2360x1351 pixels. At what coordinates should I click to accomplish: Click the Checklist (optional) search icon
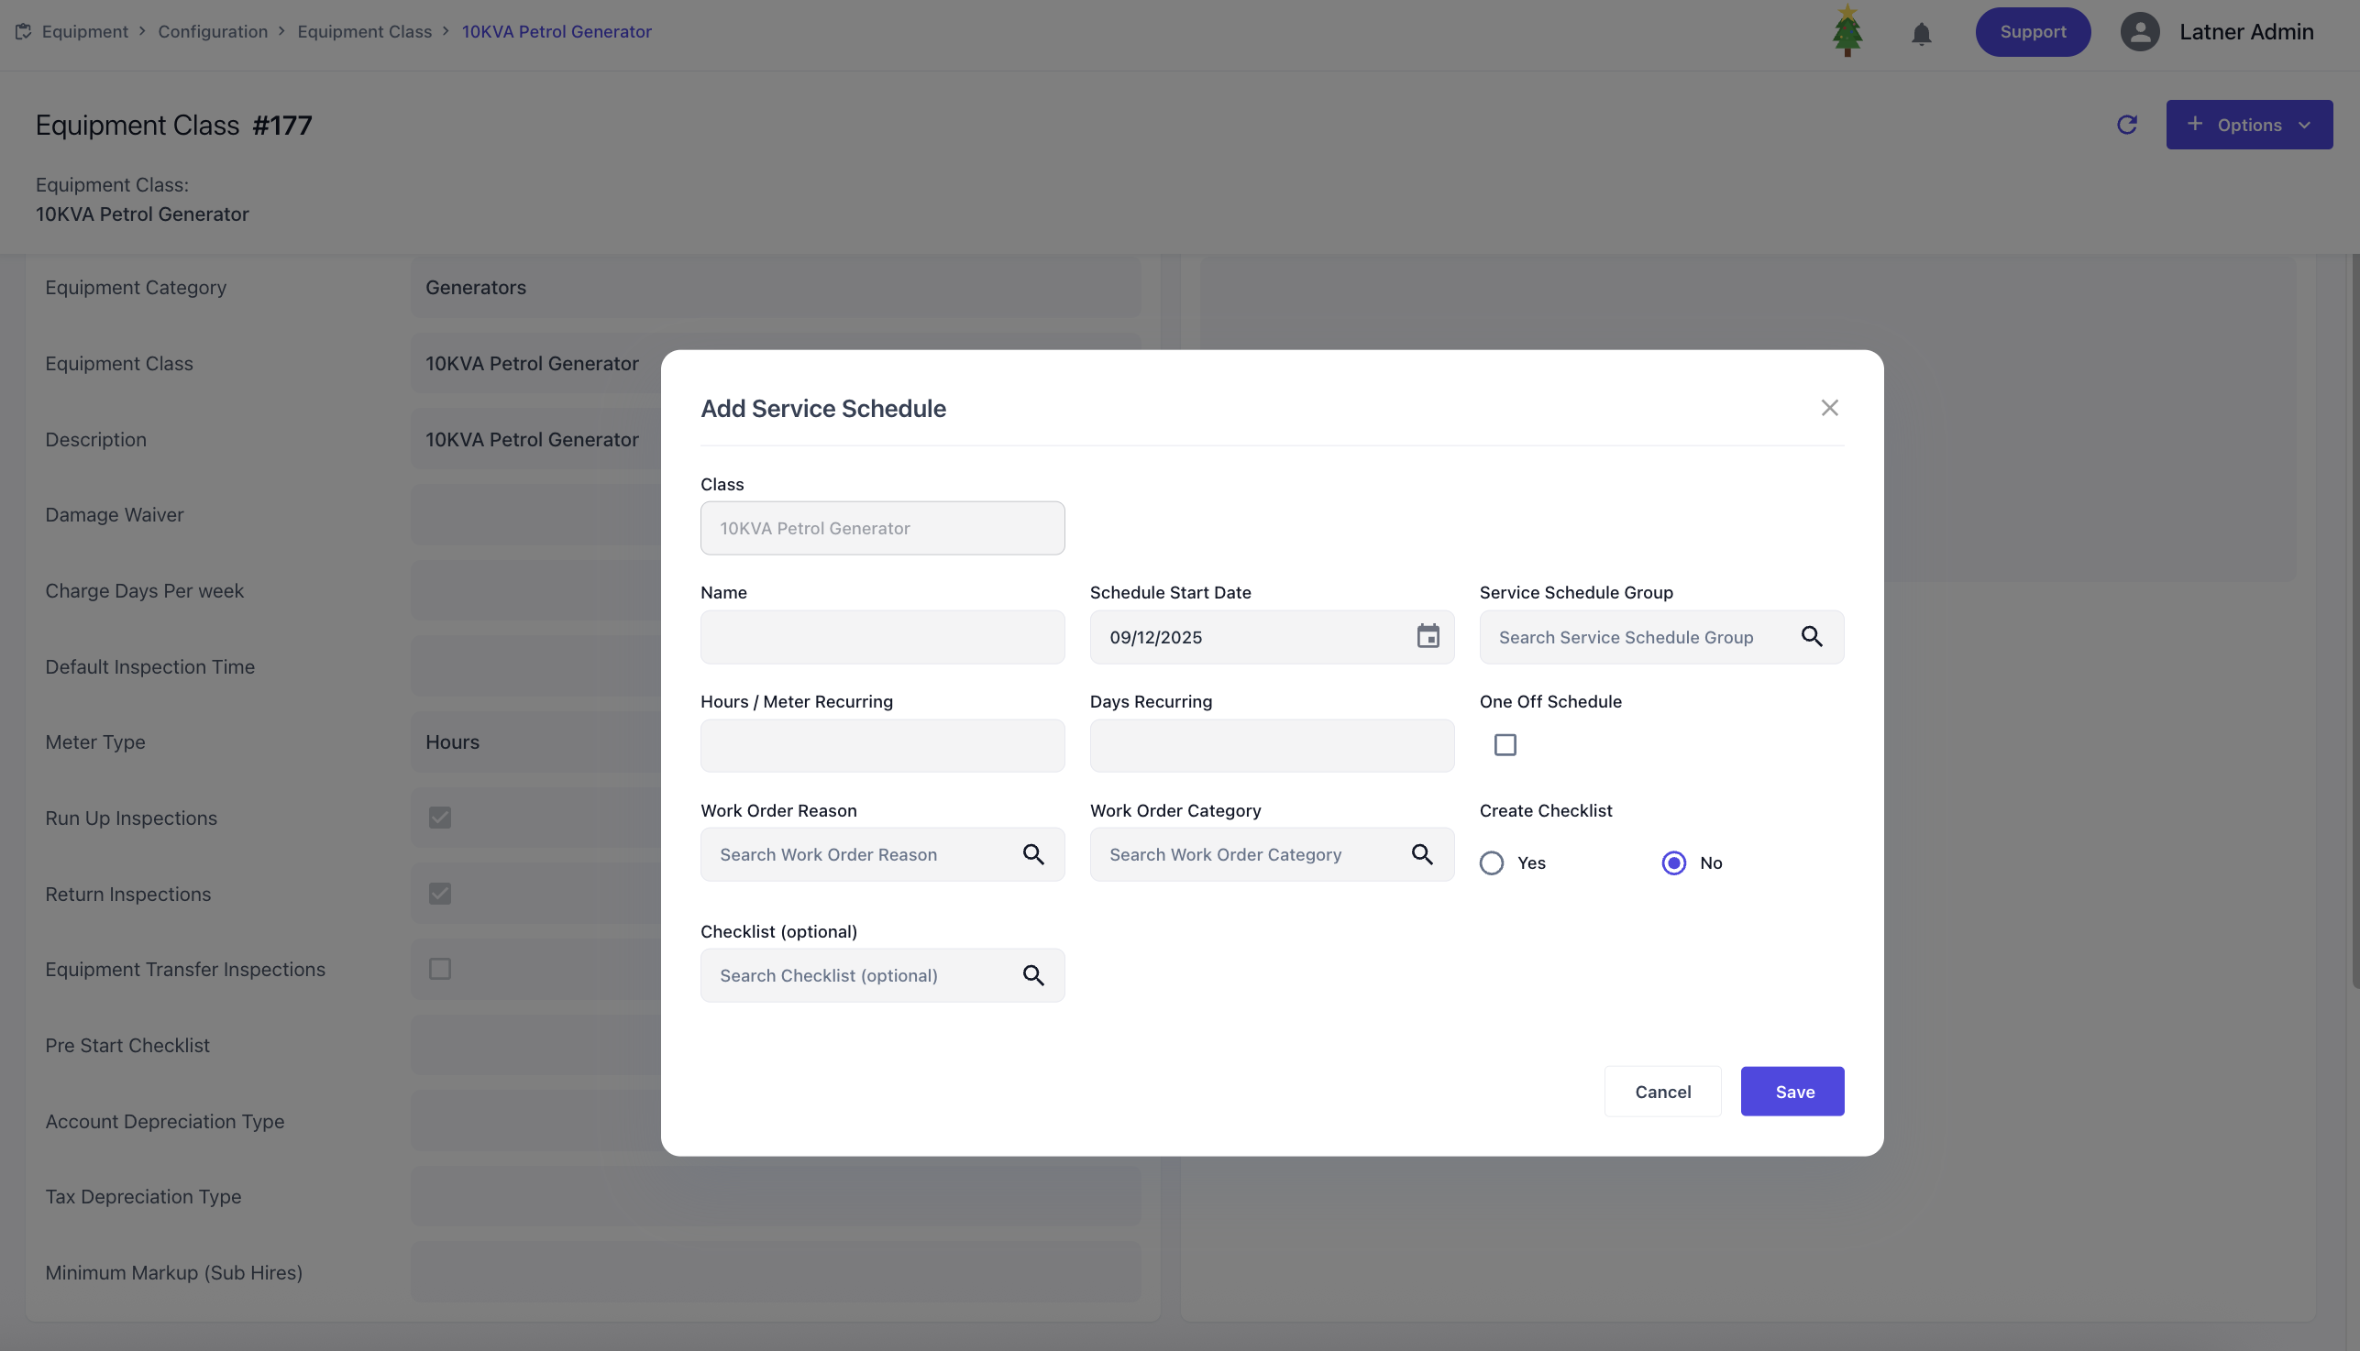[1033, 975]
